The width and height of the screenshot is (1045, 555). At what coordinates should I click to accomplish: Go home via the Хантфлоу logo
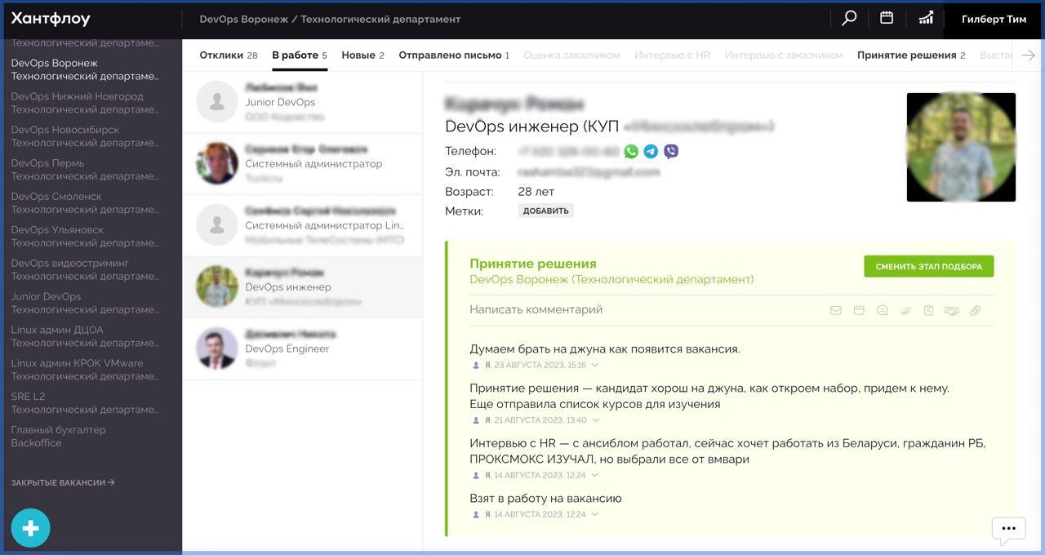(51, 19)
